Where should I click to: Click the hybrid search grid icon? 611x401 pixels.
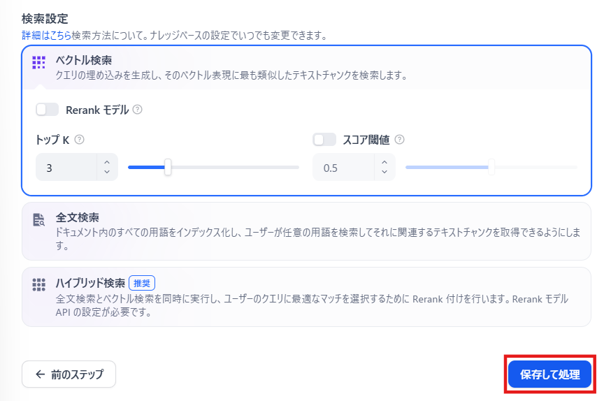[x=38, y=284]
